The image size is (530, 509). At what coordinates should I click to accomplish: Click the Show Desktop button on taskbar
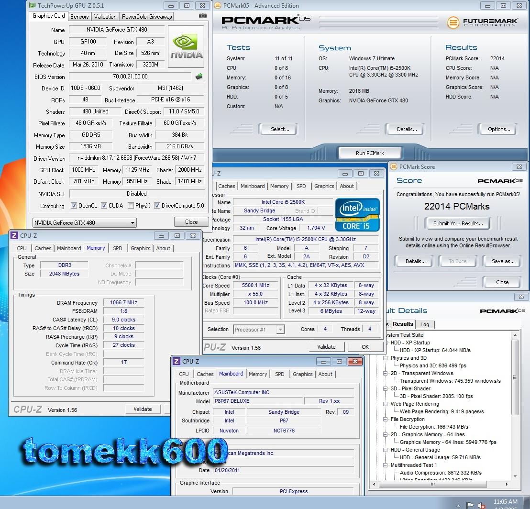click(527, 503)
